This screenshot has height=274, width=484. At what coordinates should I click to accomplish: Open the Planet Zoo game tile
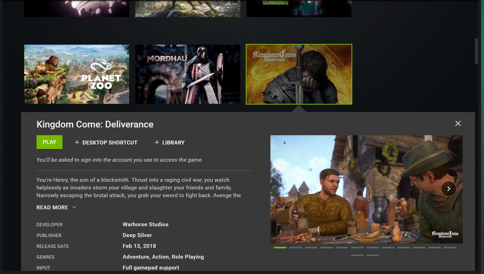click(77, 74)
